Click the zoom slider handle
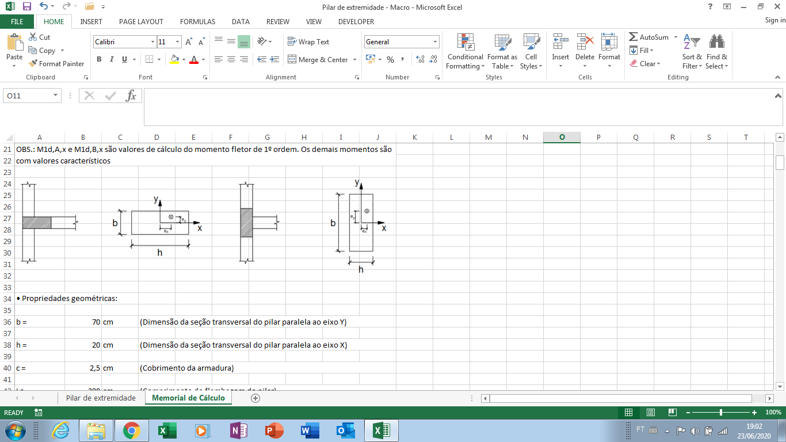Image resolution: width=786 pixels, height=442 pixels. 721,413
